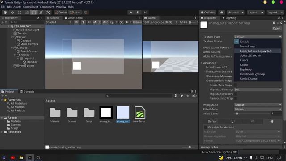
Task: Select the Rect transform tool
Action: [34, 13]
